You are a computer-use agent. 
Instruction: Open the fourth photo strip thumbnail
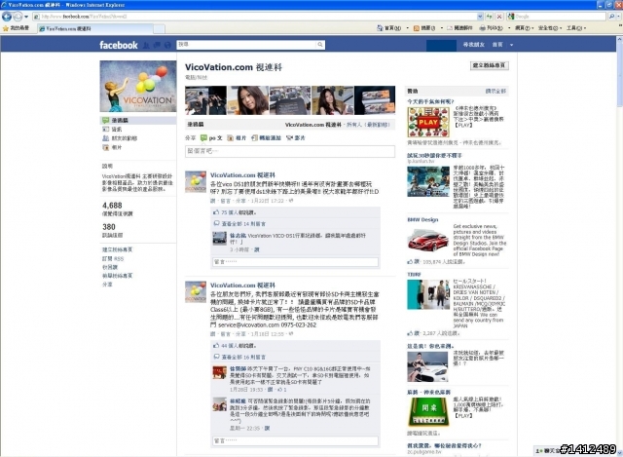[332, 100]
